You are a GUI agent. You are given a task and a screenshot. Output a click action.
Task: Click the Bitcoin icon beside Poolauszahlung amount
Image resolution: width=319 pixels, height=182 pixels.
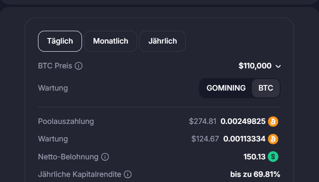(x=273, y=121)
